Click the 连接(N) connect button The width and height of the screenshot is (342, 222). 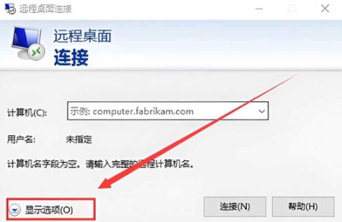click(x=235, y=207)
